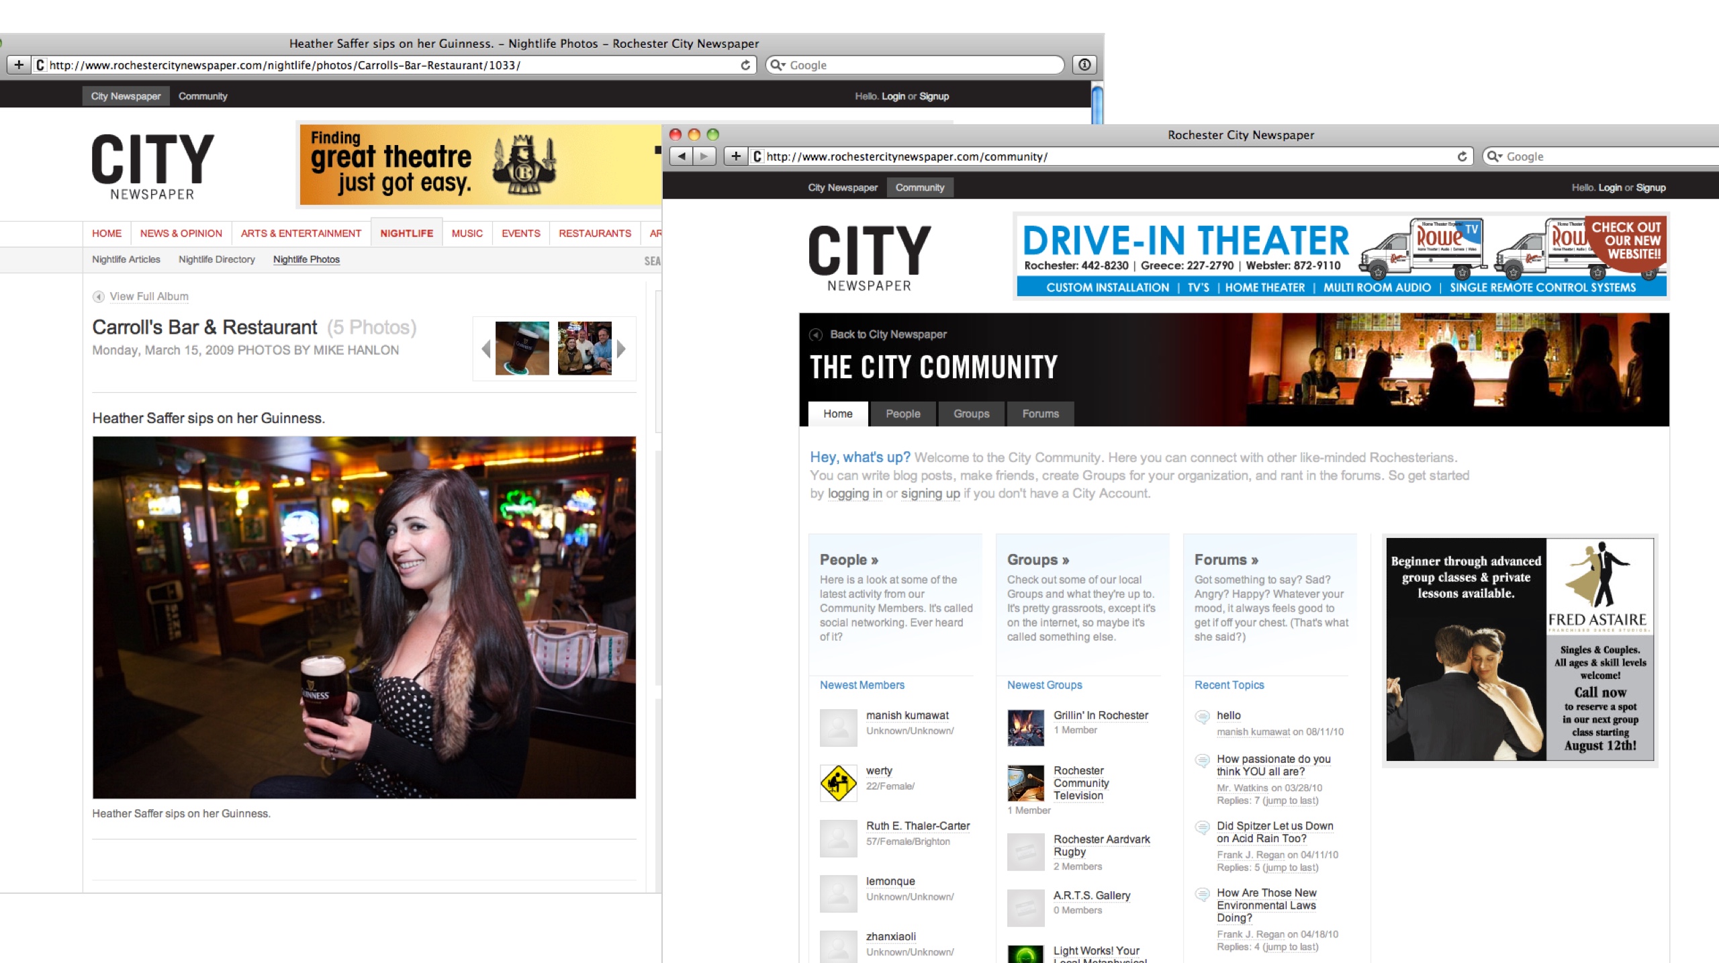Screen dimensions: 1719x963
Task: Open the People » section heading
Action: [x=849, y=559]
